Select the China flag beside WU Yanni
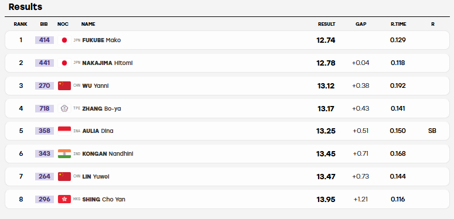Viewport: 454px width, 219px height. 64,85
